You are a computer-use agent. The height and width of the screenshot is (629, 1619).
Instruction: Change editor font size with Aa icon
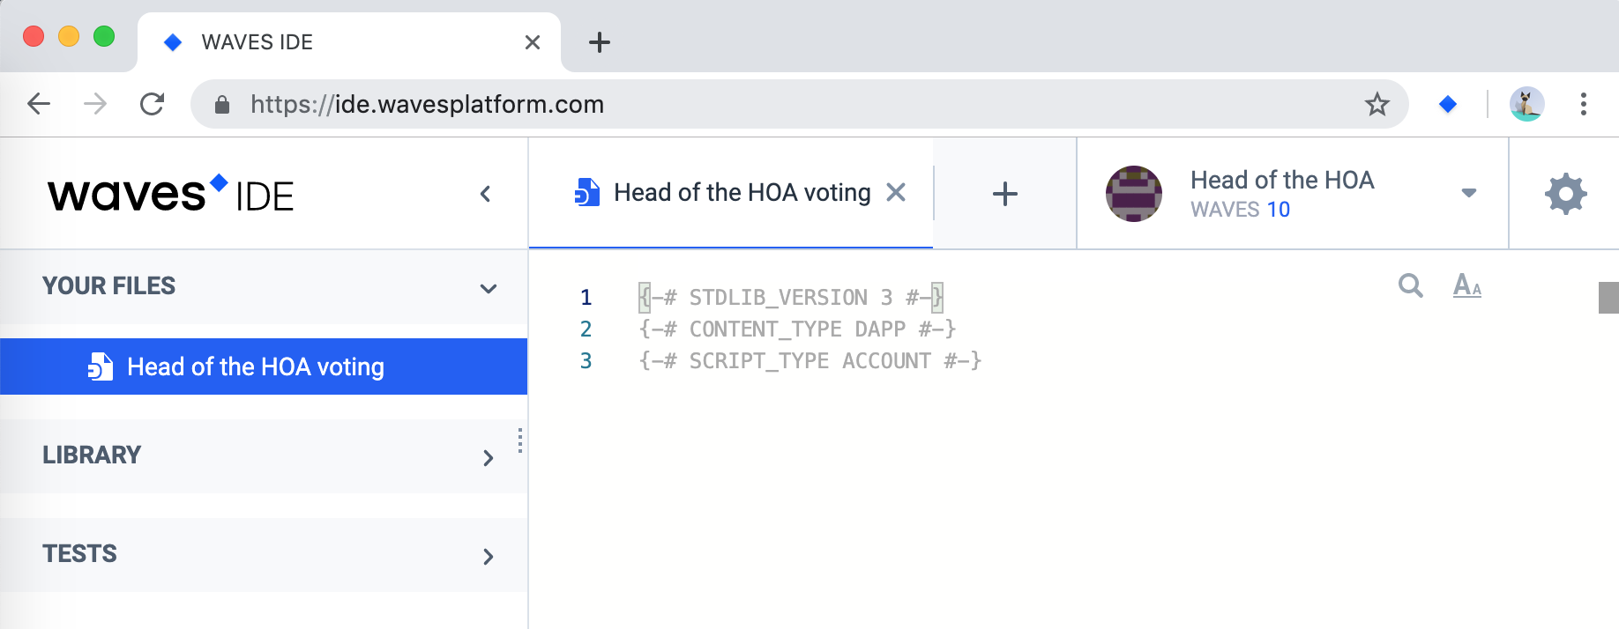[x=1467, y=285]
